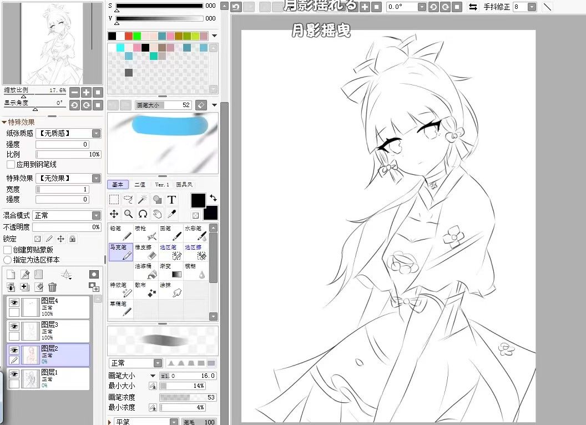Choose the 水彩笔 watercolor brush

pos(195,232)
